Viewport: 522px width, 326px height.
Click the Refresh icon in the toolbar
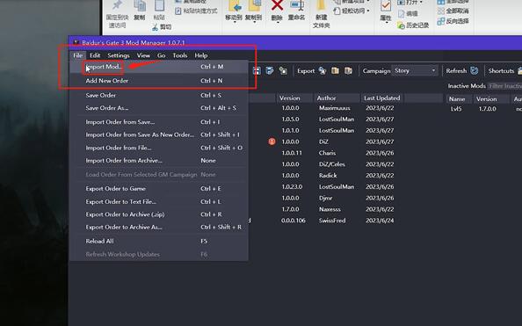(474, 70)
